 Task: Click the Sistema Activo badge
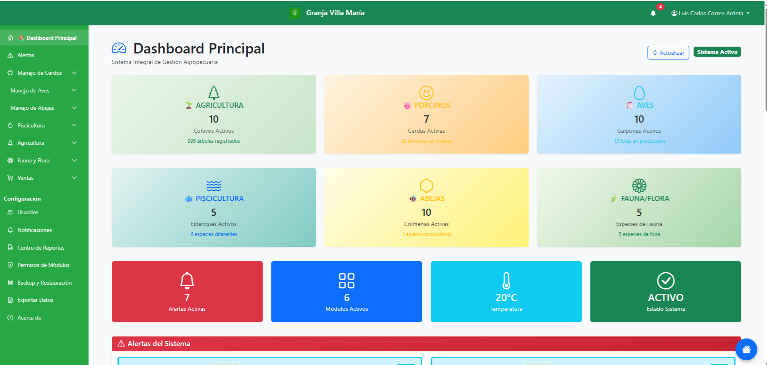click(717, 52)
